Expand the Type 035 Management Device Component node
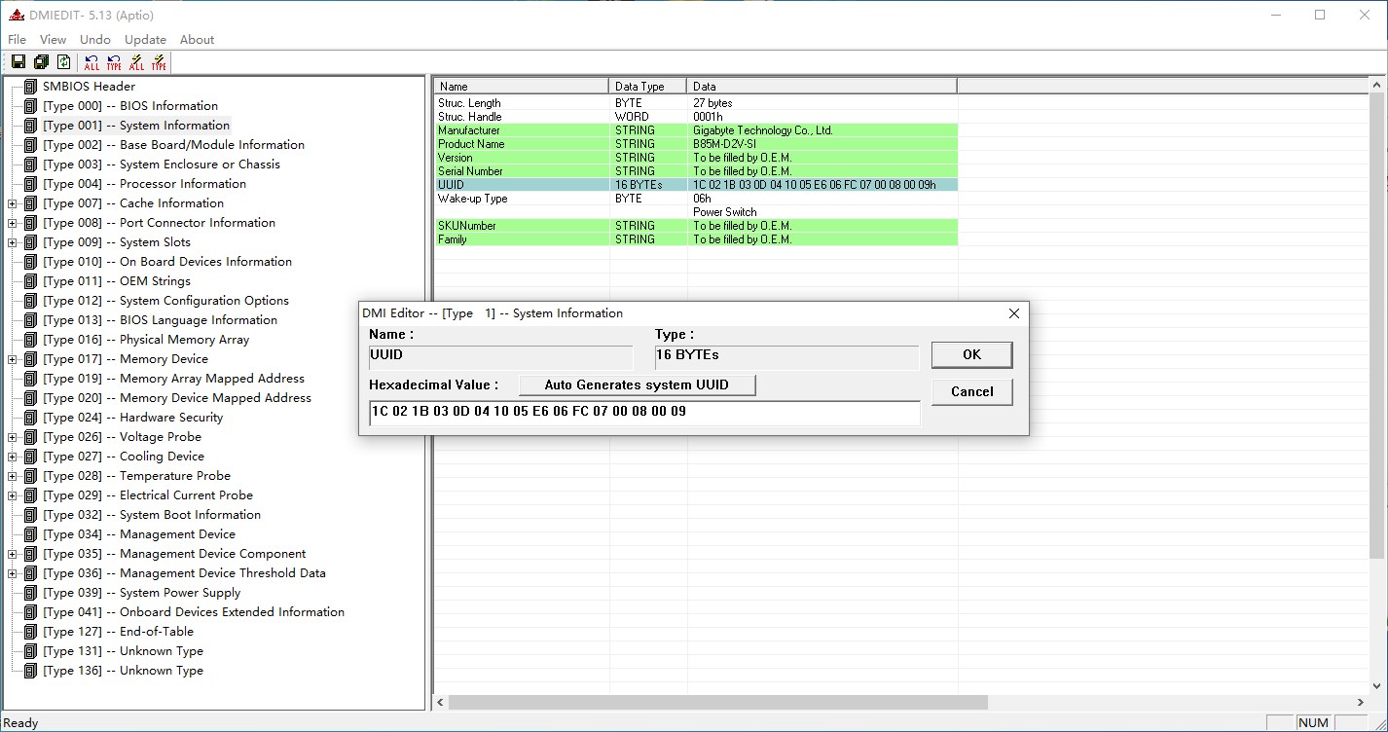Viewport: 1388px width, 732px height. (x=12, y=554)
